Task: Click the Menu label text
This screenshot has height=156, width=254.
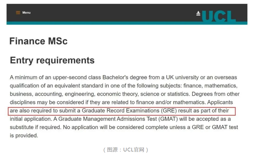Action: tap(26, 13)
